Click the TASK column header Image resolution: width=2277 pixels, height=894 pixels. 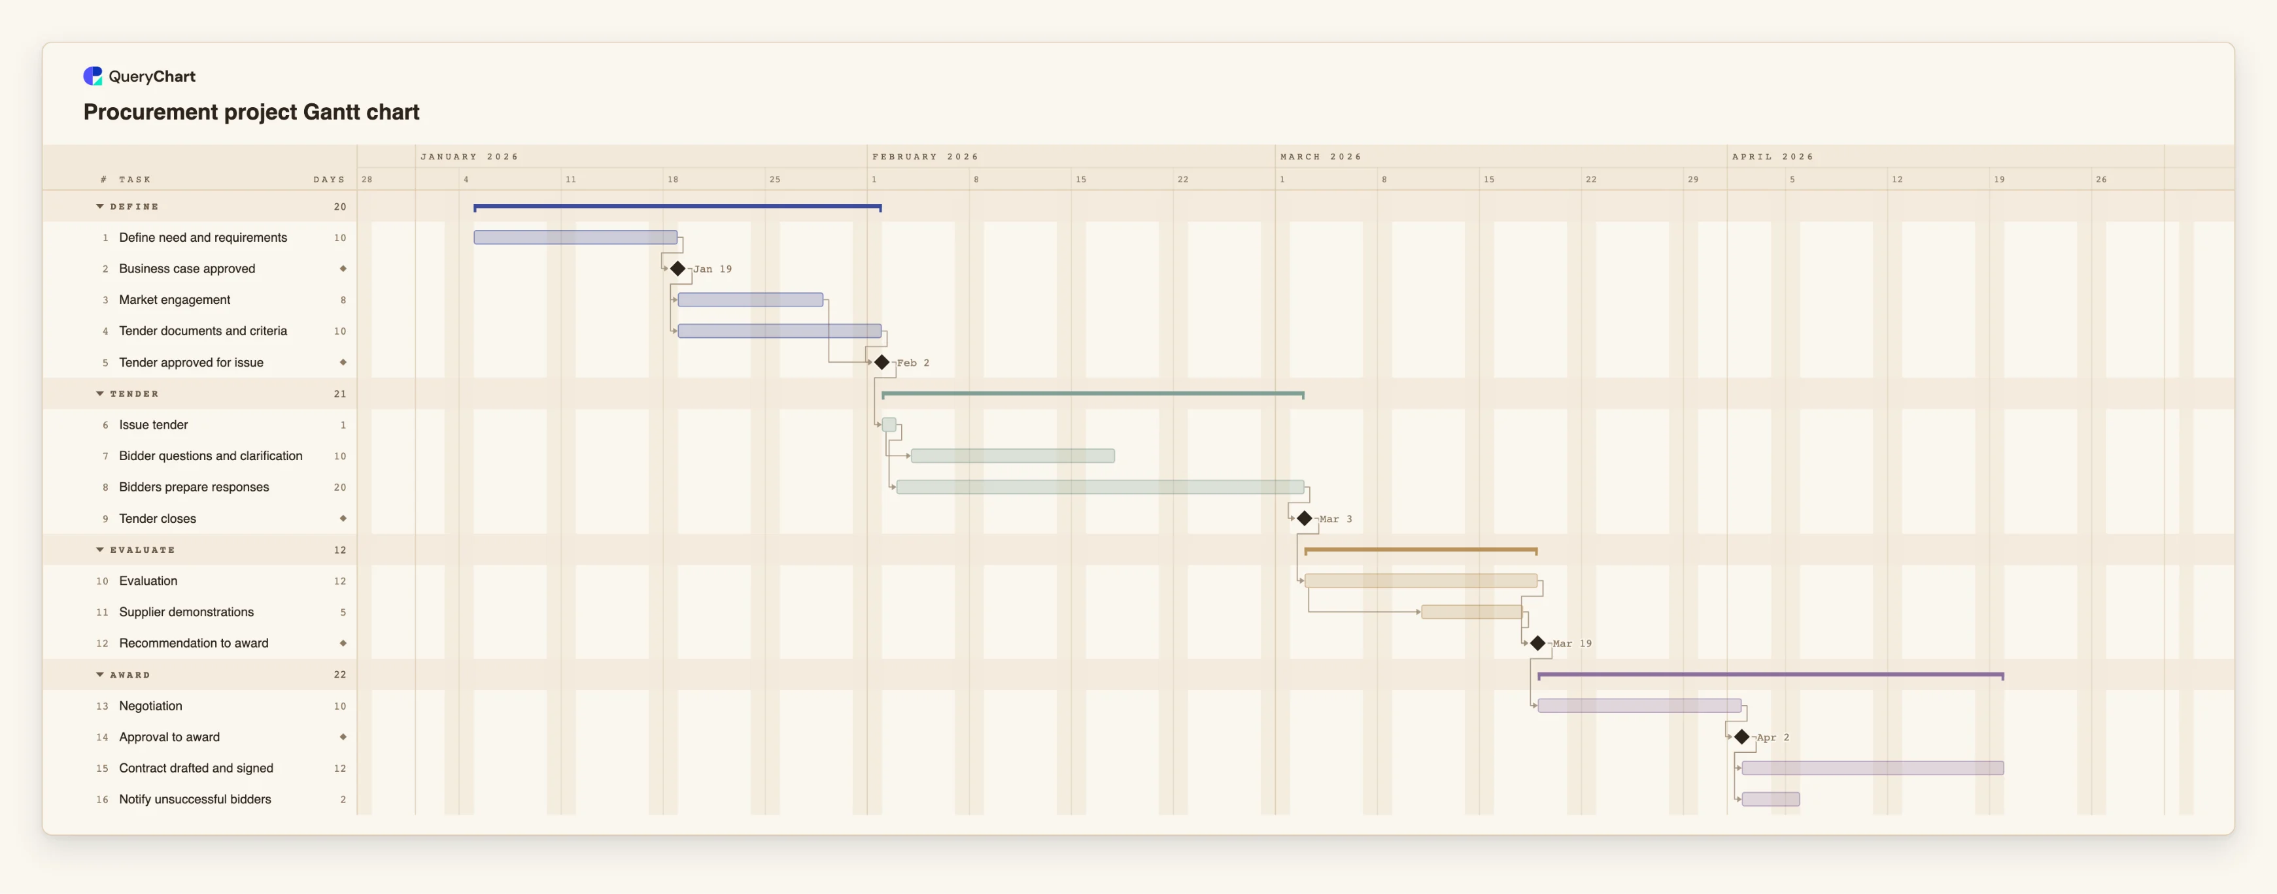pyautogui.click(x=135, y=179)
